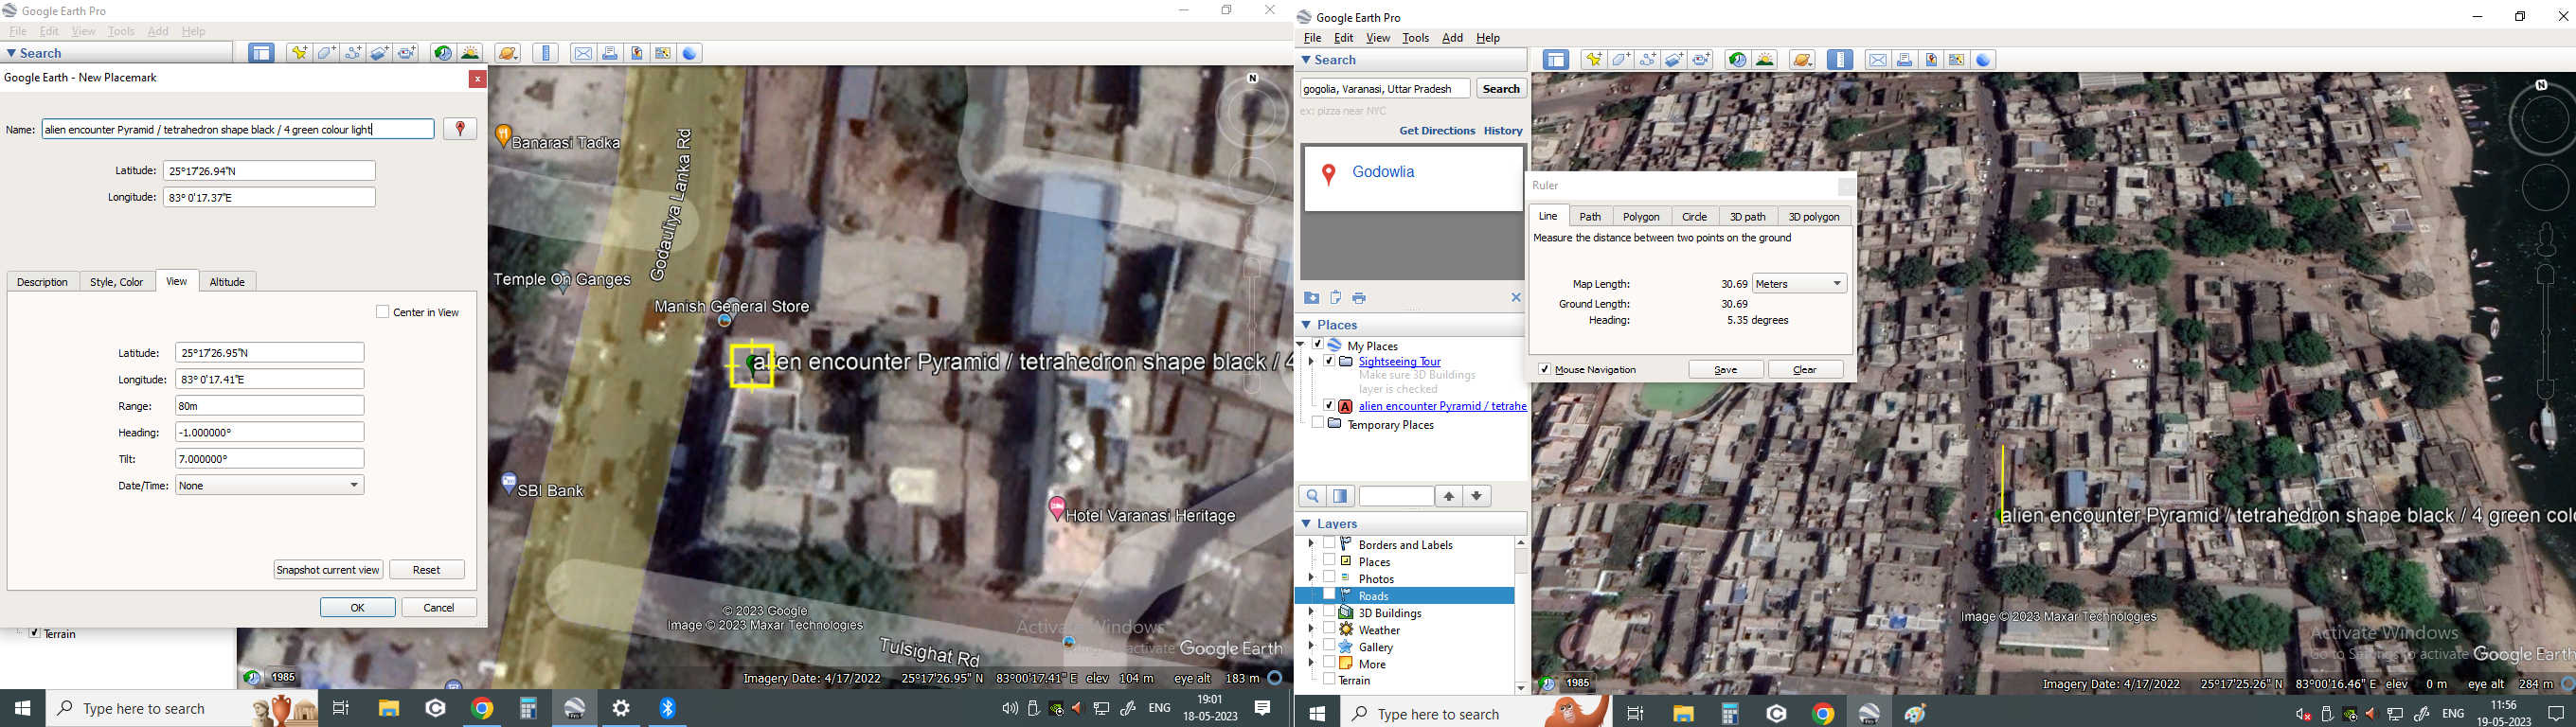Click the Range field showing 80m

point(270,406)
